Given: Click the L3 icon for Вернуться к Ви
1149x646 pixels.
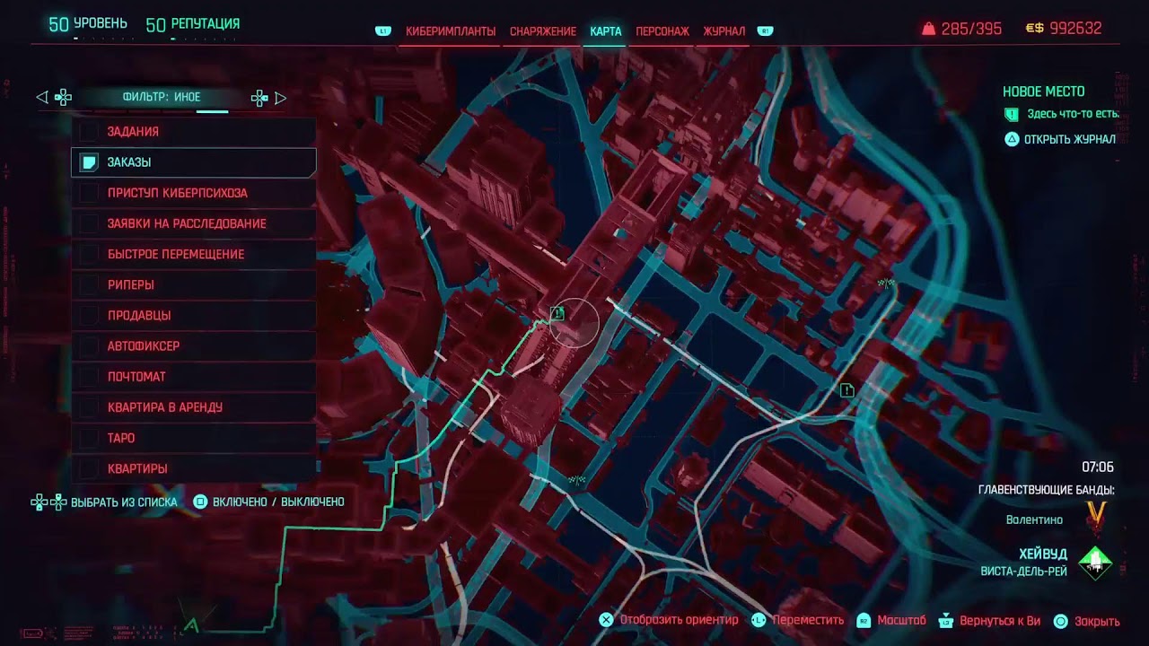Looking at the screenshot, I should coord(945,620).
